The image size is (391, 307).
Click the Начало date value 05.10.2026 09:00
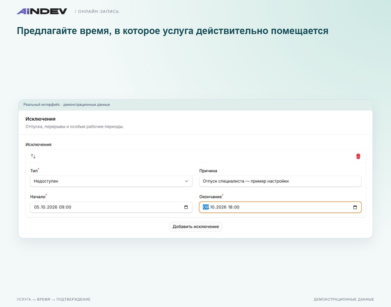pos(53,207)
